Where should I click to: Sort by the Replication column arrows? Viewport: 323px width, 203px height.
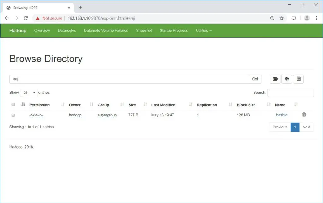tap(231, 104)
